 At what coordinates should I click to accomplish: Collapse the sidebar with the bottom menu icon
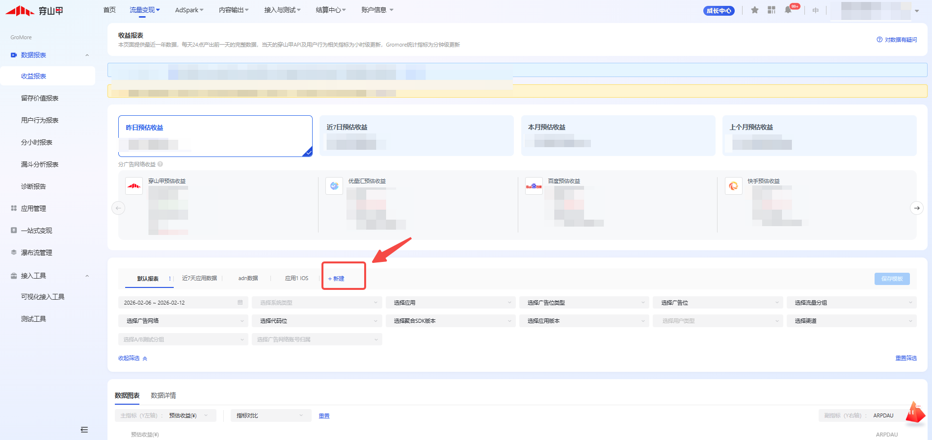point(84,430)
